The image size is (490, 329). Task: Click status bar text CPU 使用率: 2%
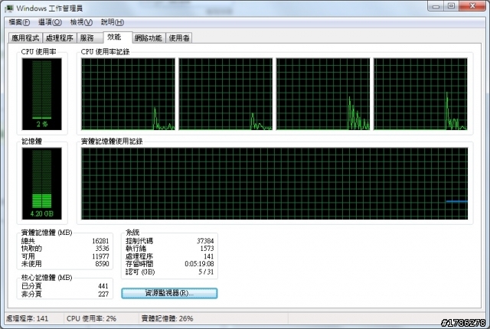tap(91, 319)
